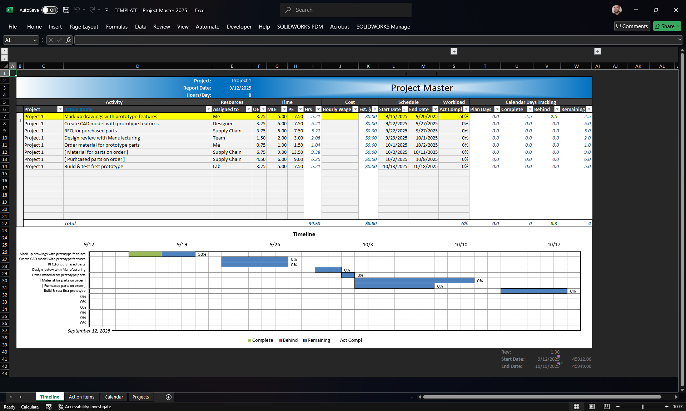Open the Formulas ribbon tab
Image resolution: width=686 pixels, height=411 pixels.
click(116, 26)
